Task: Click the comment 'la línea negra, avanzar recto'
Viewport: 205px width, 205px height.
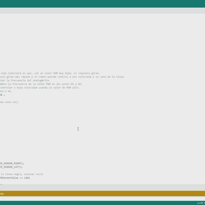Action: tap(22, 174)
